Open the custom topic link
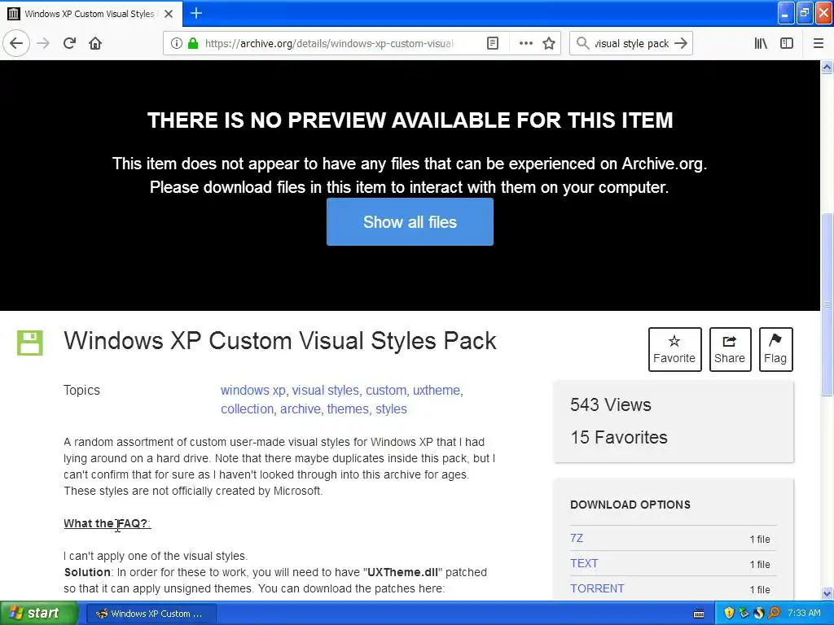The height and width of the screenshot is (625, 834). pyautogui.click(x=385, y=390)
